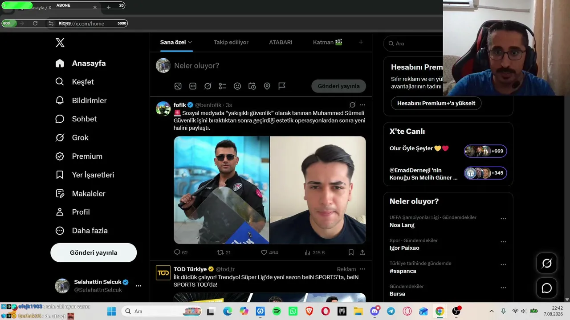570x320 pixels.
Task: Add a GIF to the new post
Action: coord(193,86)
